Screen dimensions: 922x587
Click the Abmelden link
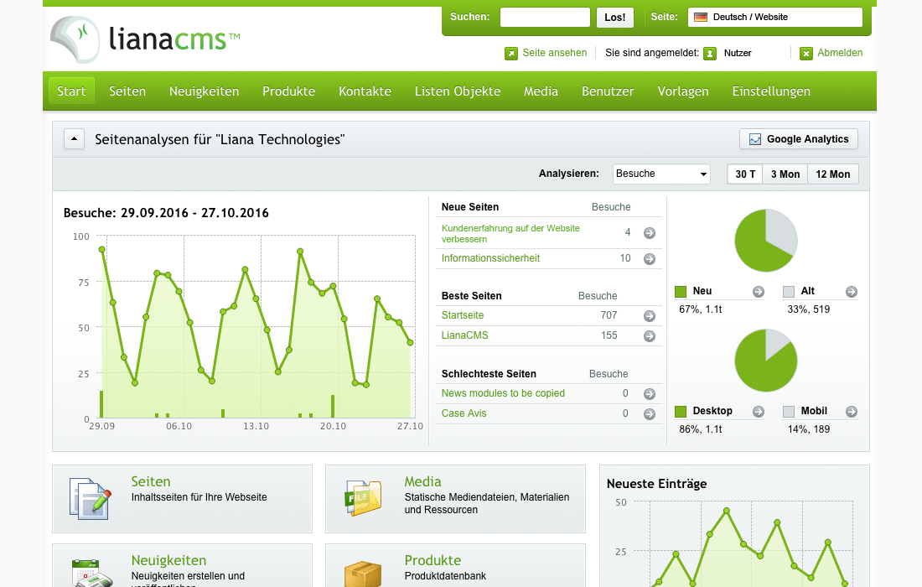coord(840,53)
